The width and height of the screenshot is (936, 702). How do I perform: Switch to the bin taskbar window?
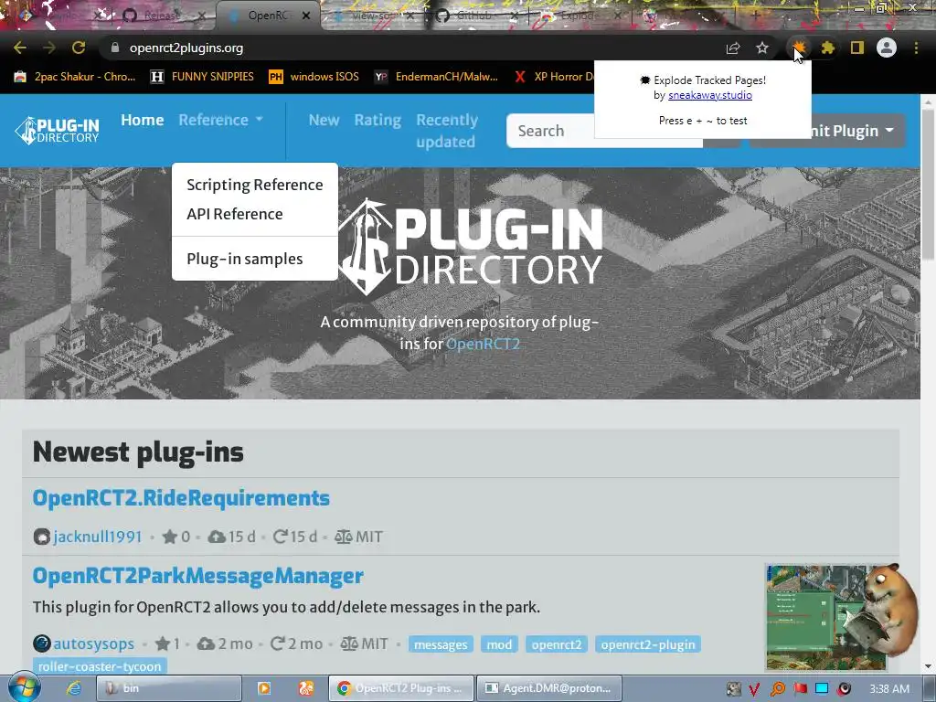[169, 688]
